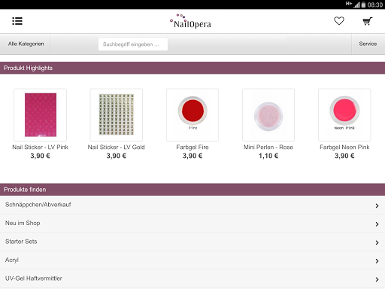Expand the Acryl category chevron
The height and width of the screenshot is (289, 385).
pyautogui.click(x=377, y=261)
